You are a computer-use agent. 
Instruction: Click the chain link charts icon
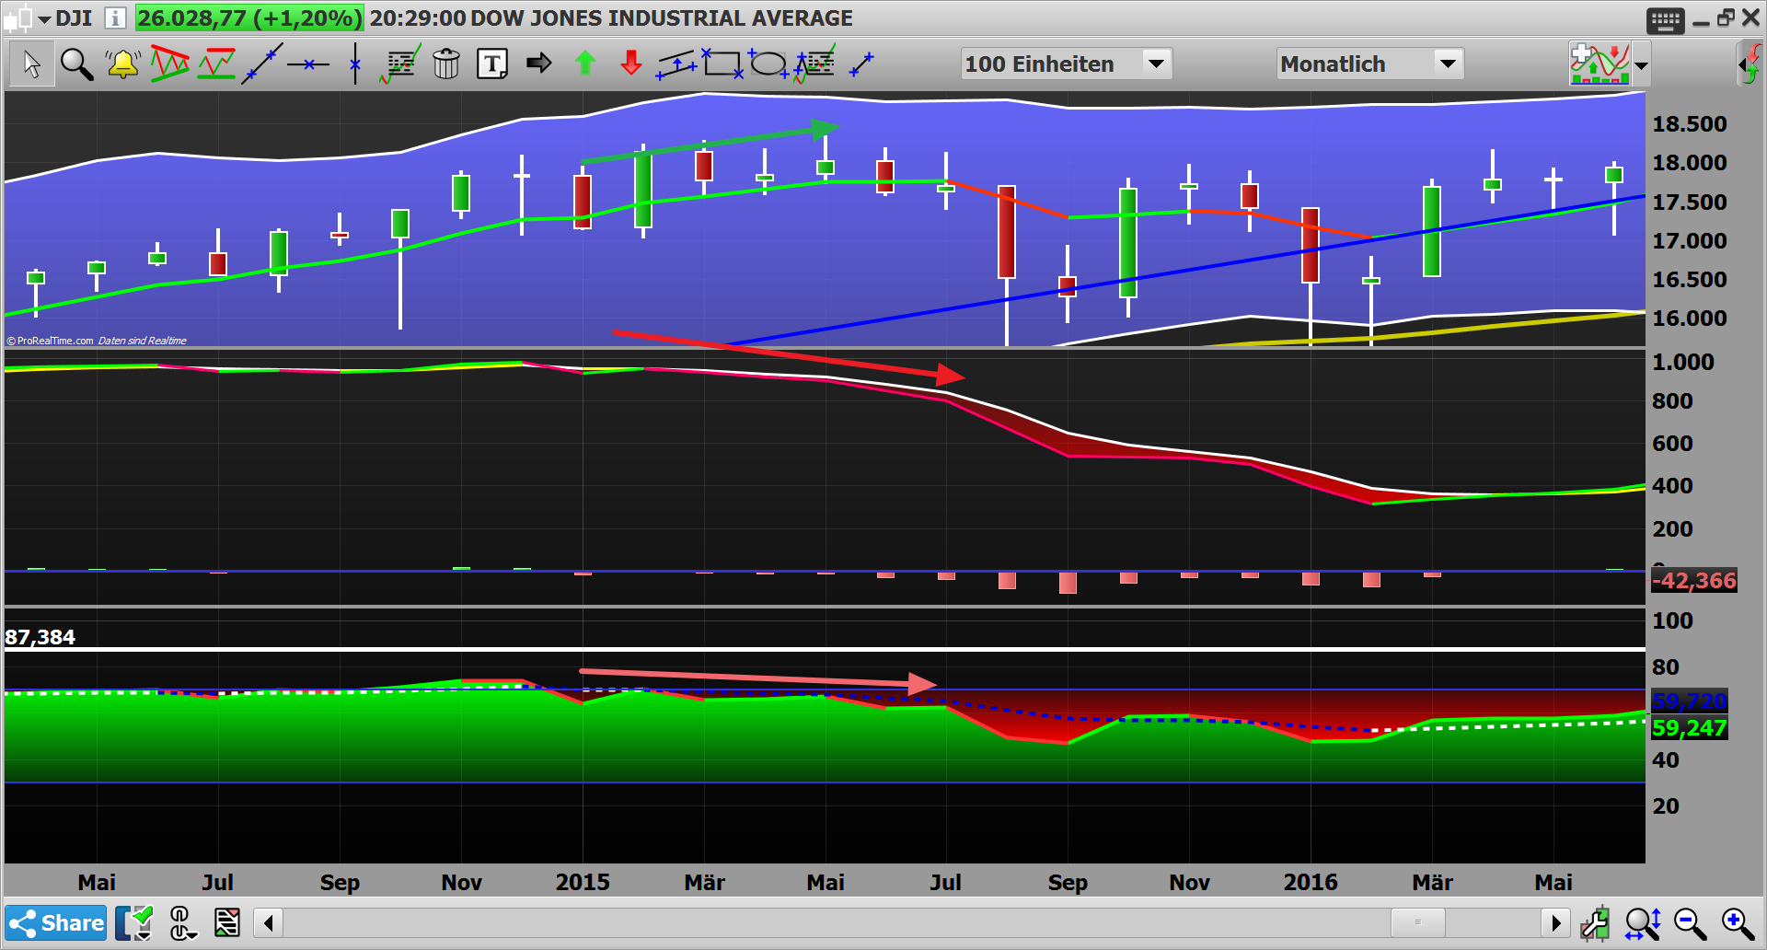[x=181, y=922]
